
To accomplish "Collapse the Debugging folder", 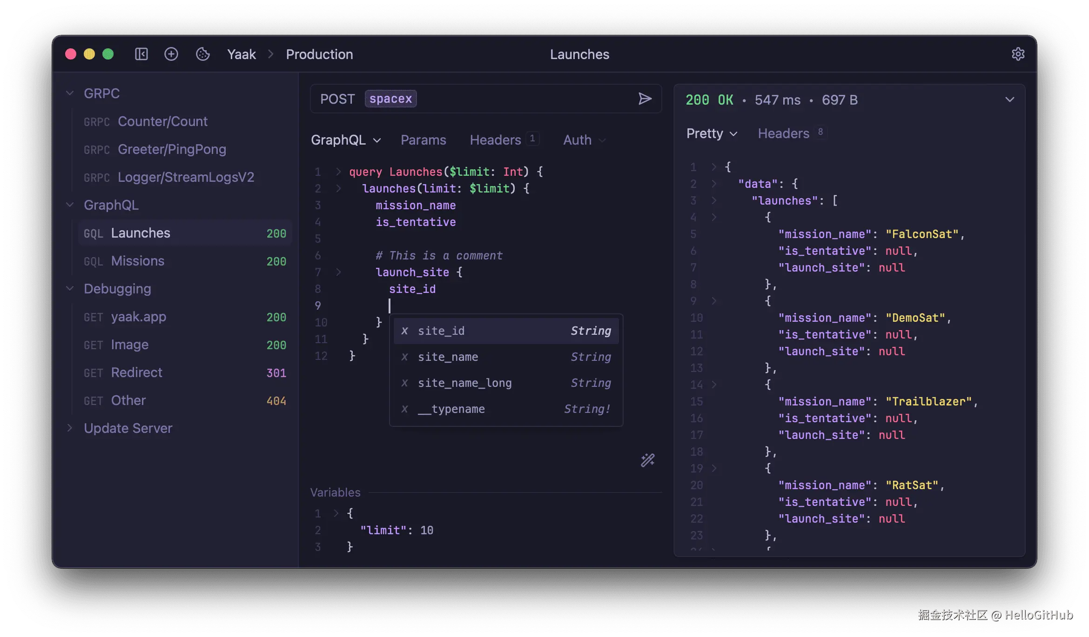I will [x=70, y=288].
